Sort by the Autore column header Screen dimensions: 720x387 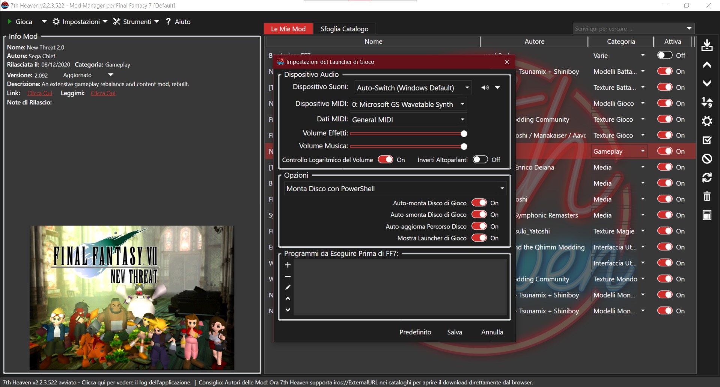(534, 41)
